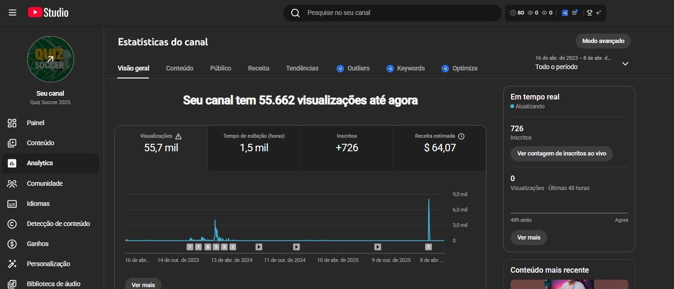
Task: Click the chart video marker numbered 8
Action: click(208, 247)
